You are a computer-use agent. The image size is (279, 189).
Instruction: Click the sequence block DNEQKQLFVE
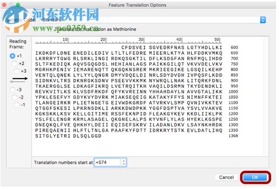53,125
